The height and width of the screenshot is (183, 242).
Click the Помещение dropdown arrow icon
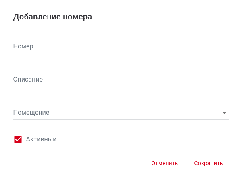coord(225,113)
